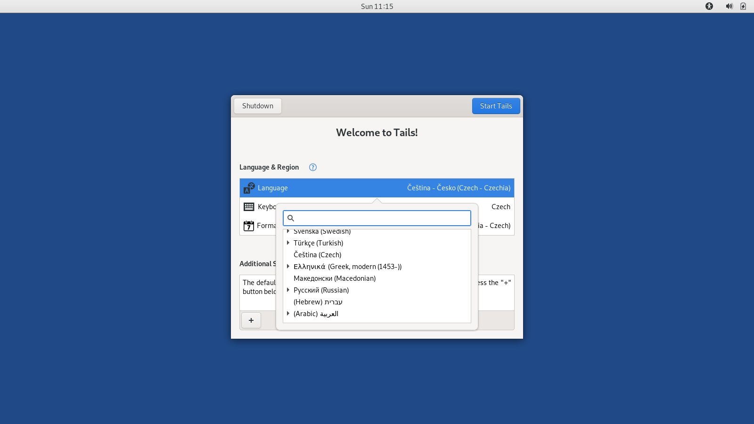Click the Language row icon

(249, 188)
